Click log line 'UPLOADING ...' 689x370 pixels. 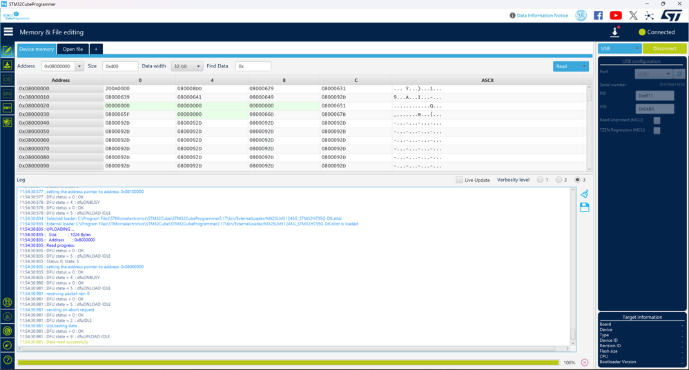tap(47, 229)
